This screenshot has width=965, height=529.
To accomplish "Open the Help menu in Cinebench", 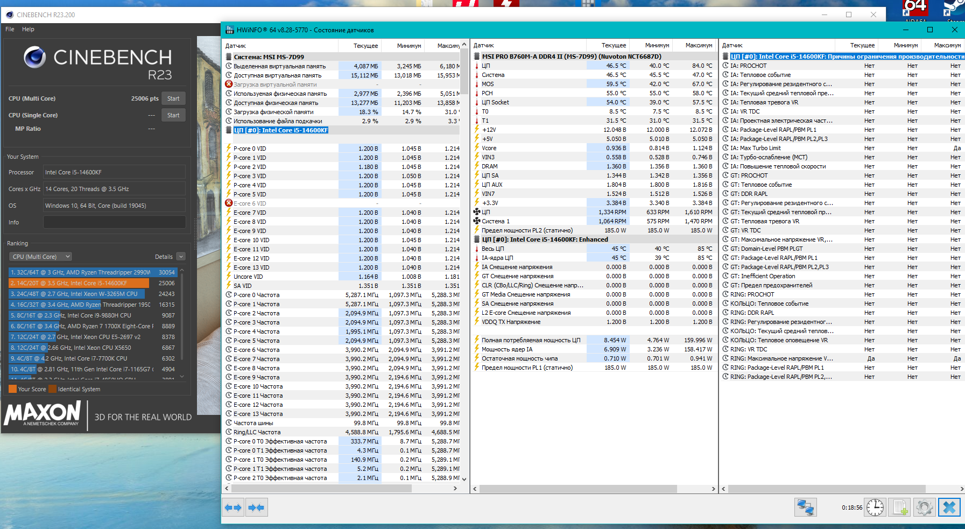I will click(28, 29).
